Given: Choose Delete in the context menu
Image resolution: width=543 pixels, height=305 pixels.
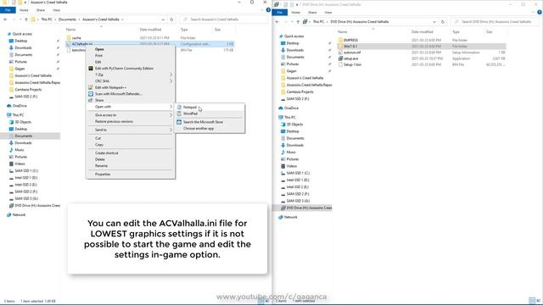Looking at the screenshot, I should [x=100, y=159].
